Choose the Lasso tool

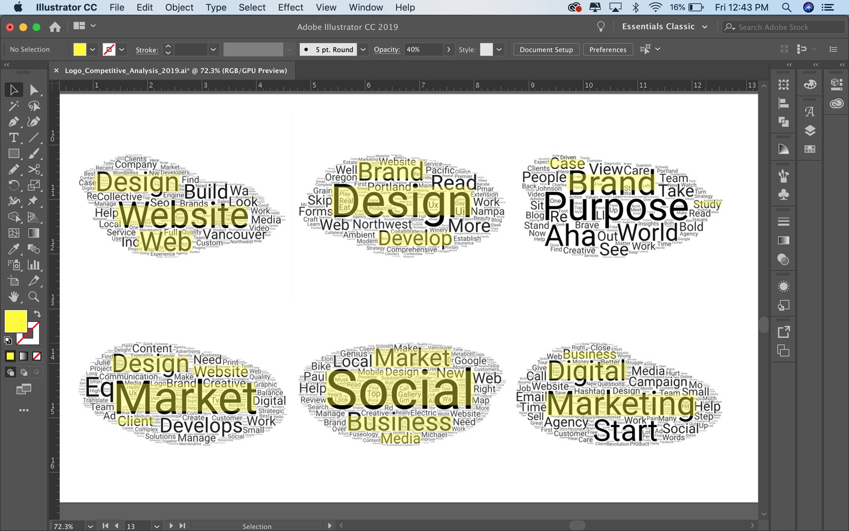(x=34, y=106)
